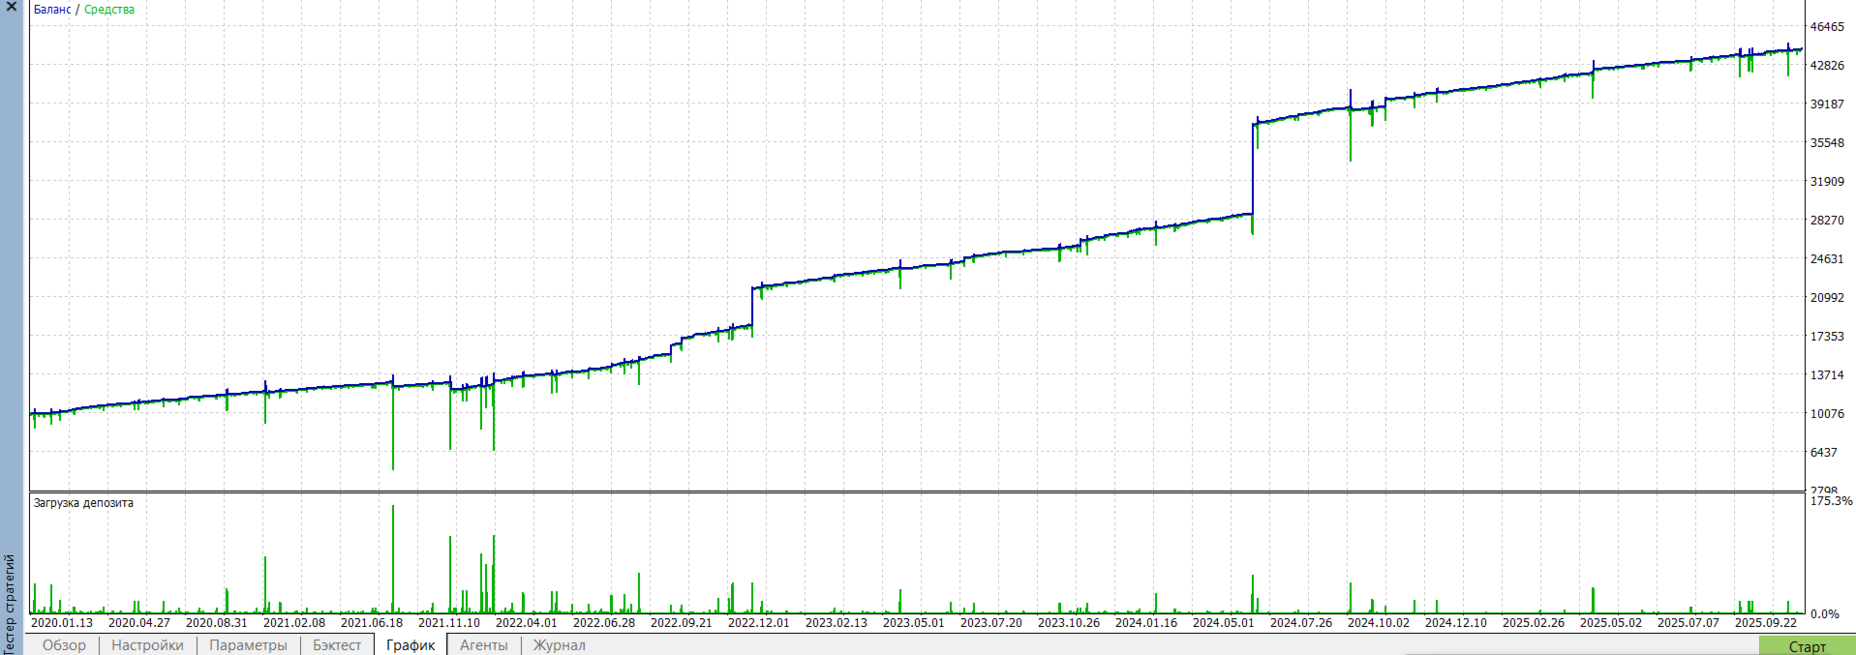The height and width of the screenshot is (655, 1856).
Task: Click the 2023.02.13 date label
Action: coord(837,623)
